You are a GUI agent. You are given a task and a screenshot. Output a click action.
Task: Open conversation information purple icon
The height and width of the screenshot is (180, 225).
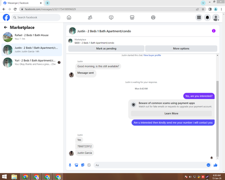click(x=214, y=31)
